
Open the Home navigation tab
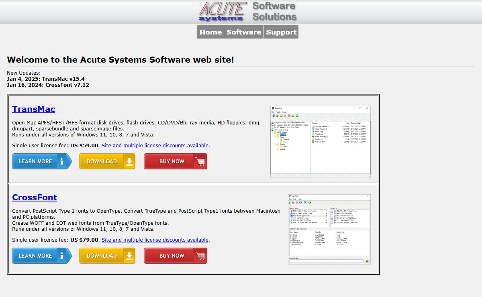(210, 32)
